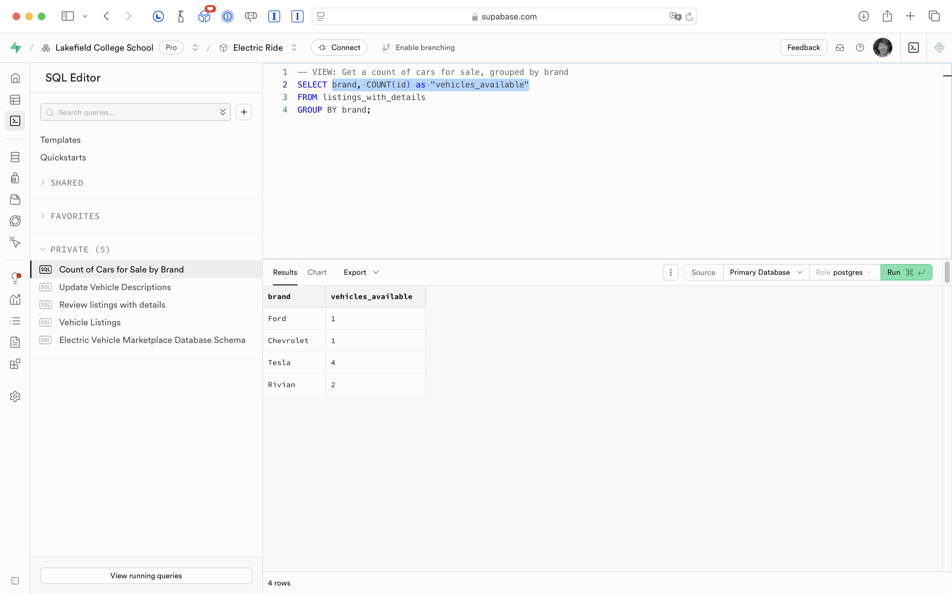Toggle sidebar collapse at bottom left
The image size is (952, 594).
pos(15,581)
